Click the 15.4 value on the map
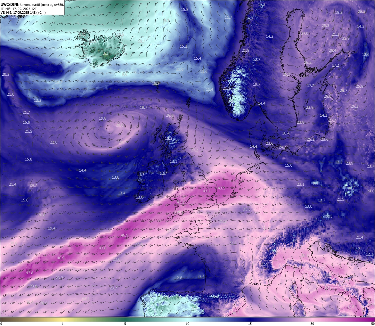The width and height of the screenshot is (375, 326). tap(198, 58)
